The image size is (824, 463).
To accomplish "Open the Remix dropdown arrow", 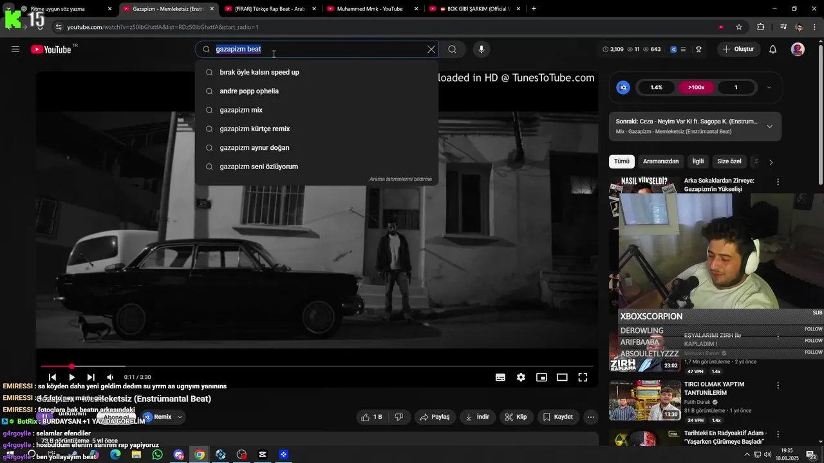I will 180,417.
